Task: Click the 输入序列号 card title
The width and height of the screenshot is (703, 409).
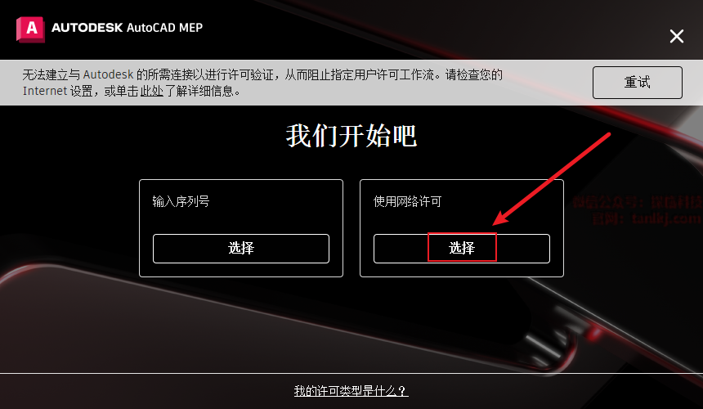Action: (x=181, y=201)
